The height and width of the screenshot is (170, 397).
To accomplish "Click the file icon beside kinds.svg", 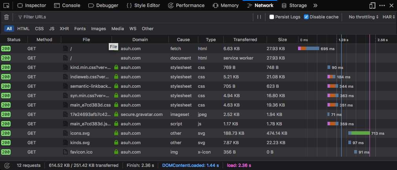I will [x=65, y=143].
